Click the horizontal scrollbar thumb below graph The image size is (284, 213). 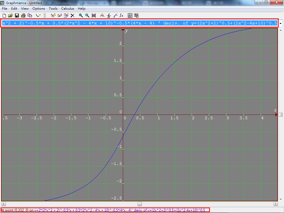click(140, 204)
